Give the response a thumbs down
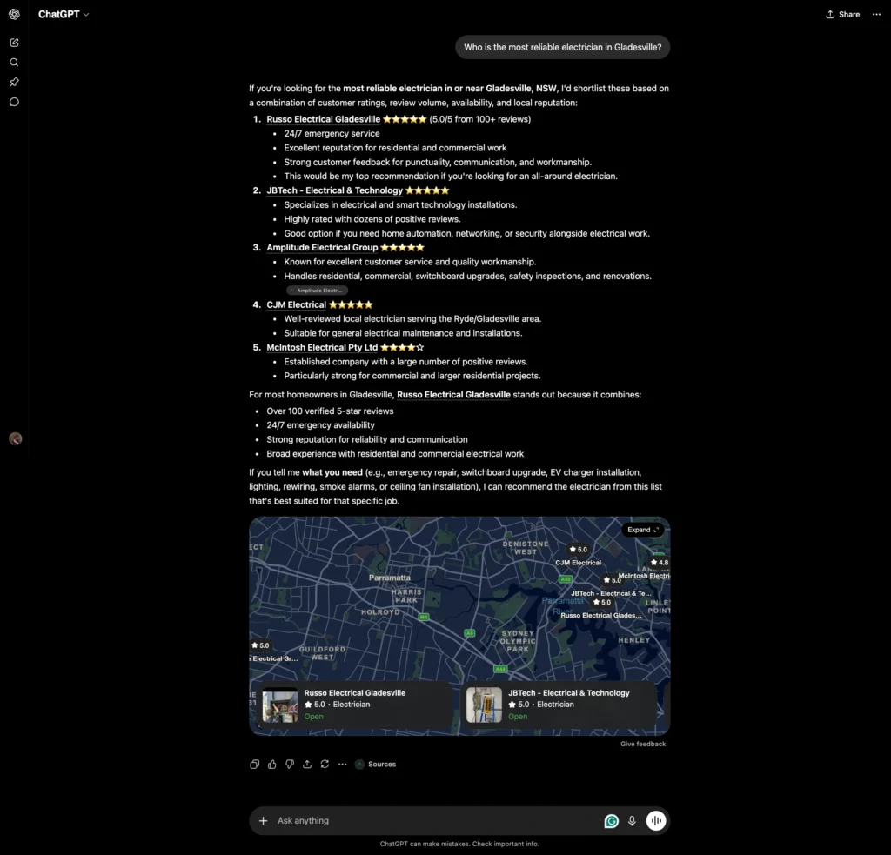This screenshot has width=891, height=855. click(290, 764)
